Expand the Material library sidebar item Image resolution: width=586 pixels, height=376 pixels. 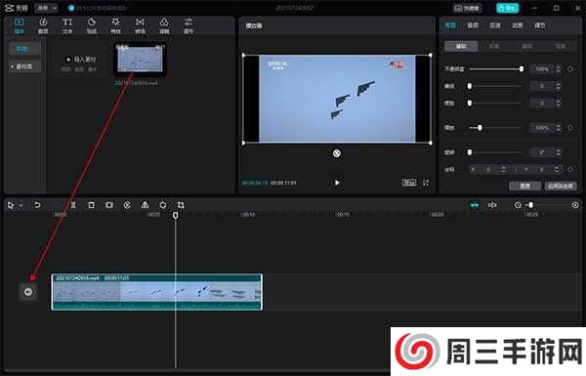pos(23,66)
